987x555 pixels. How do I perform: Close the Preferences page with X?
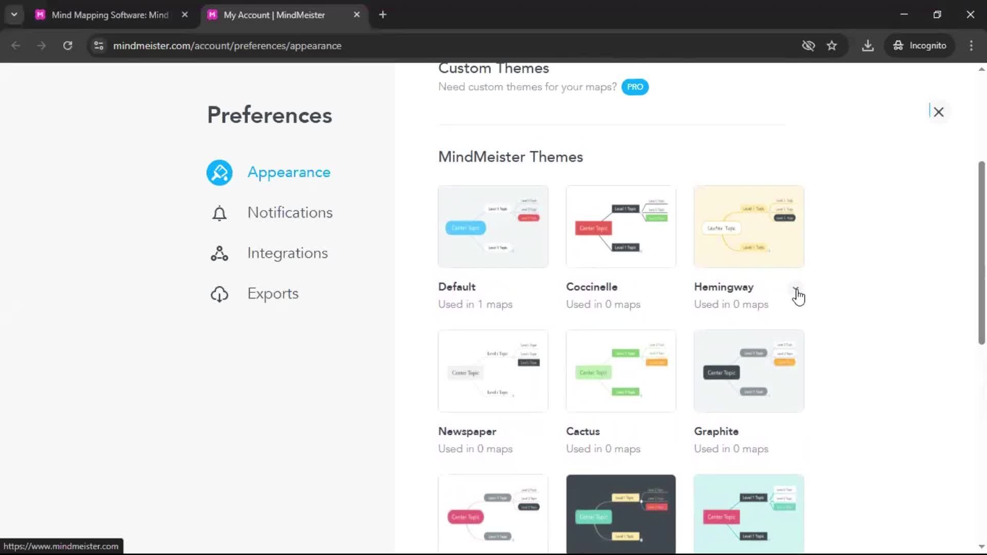[x=939, y=112]
